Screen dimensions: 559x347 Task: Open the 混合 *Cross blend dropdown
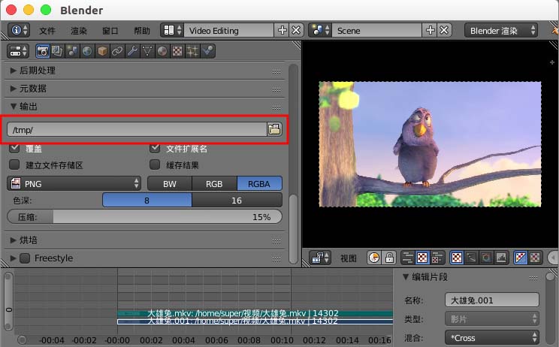click(x=492, y=337)
